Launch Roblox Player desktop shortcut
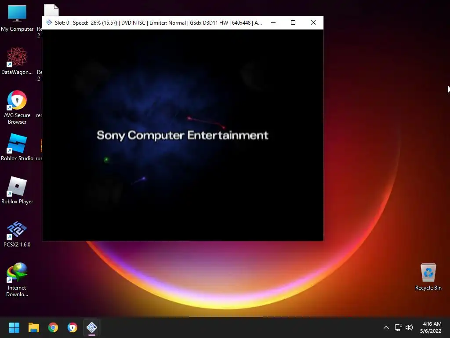 [x=17, y=190]
